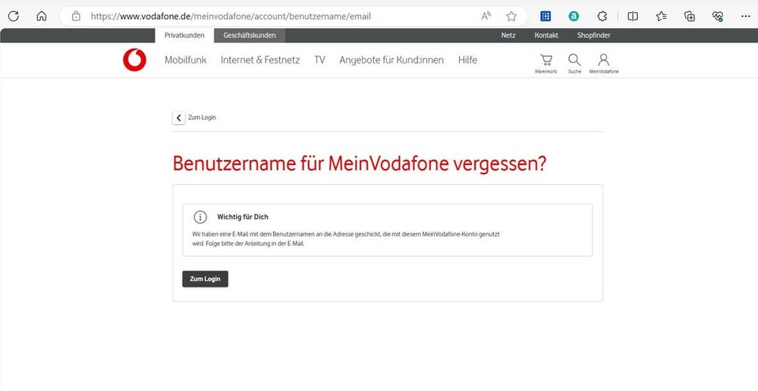
Task: Open the Favorites list icon
Action: coord(662,17)
